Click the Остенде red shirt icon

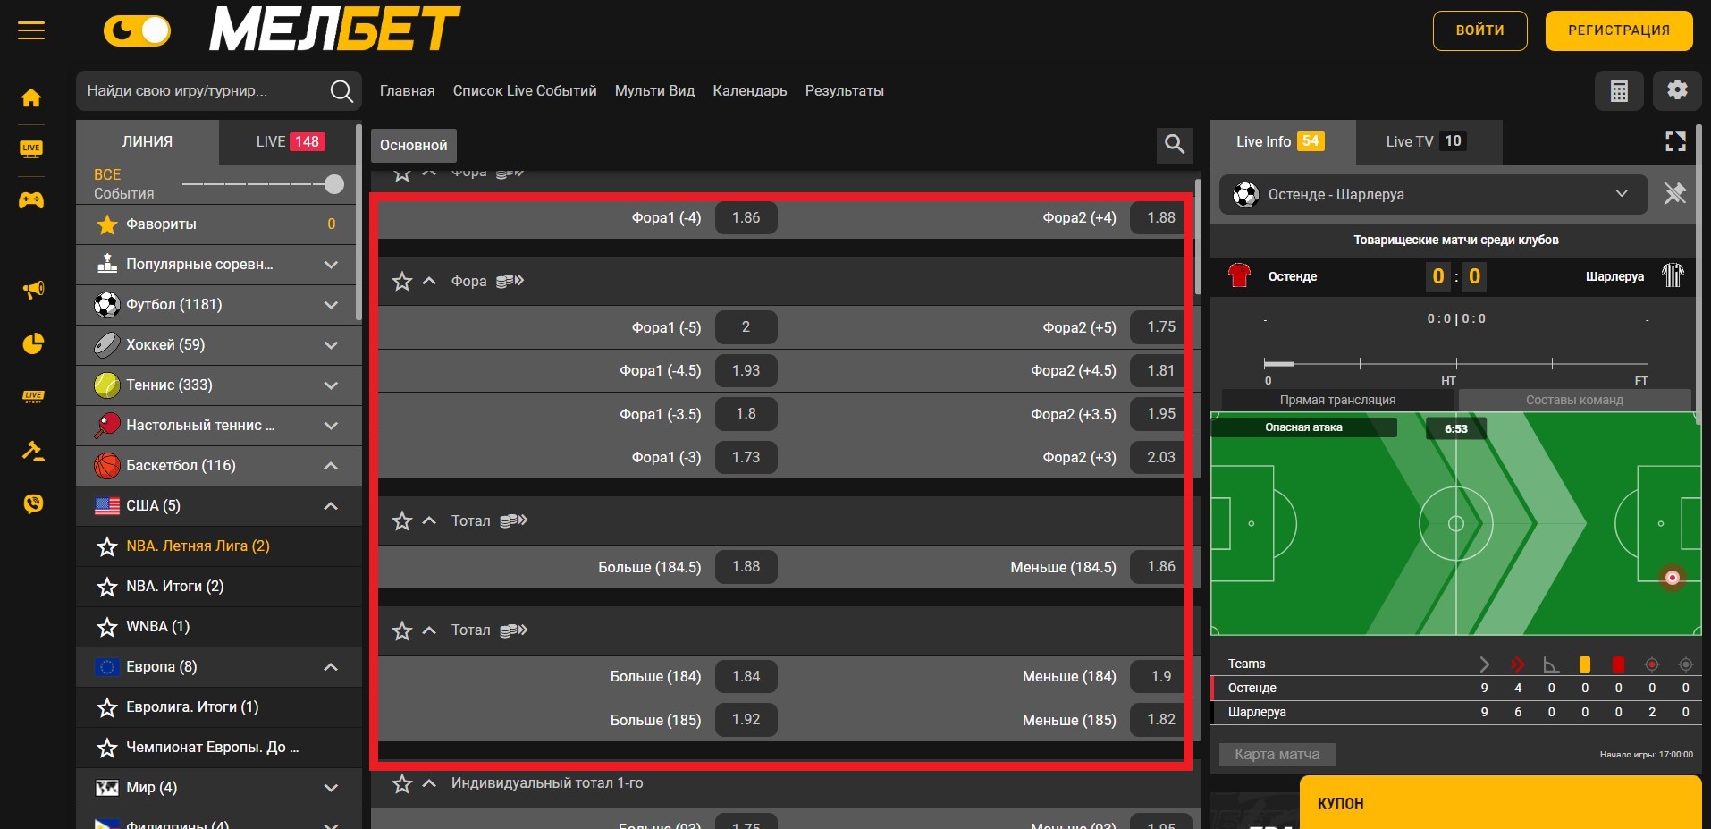tap(1239, 275)
